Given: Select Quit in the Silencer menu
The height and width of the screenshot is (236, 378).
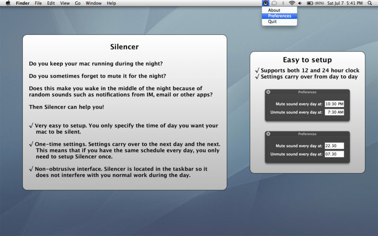Looking at the screenshot, I should pos(279,22).
